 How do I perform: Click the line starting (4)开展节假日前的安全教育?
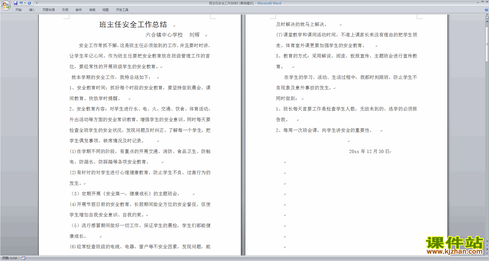coord(140,204)
